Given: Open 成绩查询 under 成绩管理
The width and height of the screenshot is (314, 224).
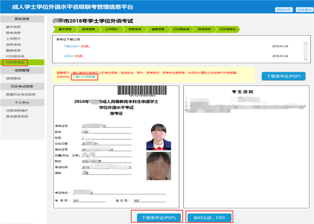Looking at the screenshot, I should 13,78.
